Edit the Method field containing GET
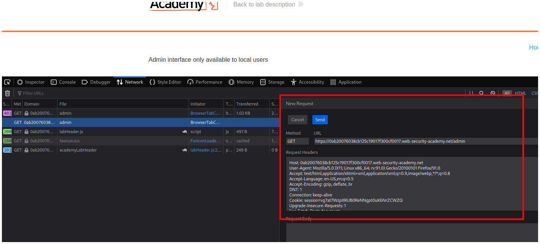The image size is (540, 244). tap(297, 141)
